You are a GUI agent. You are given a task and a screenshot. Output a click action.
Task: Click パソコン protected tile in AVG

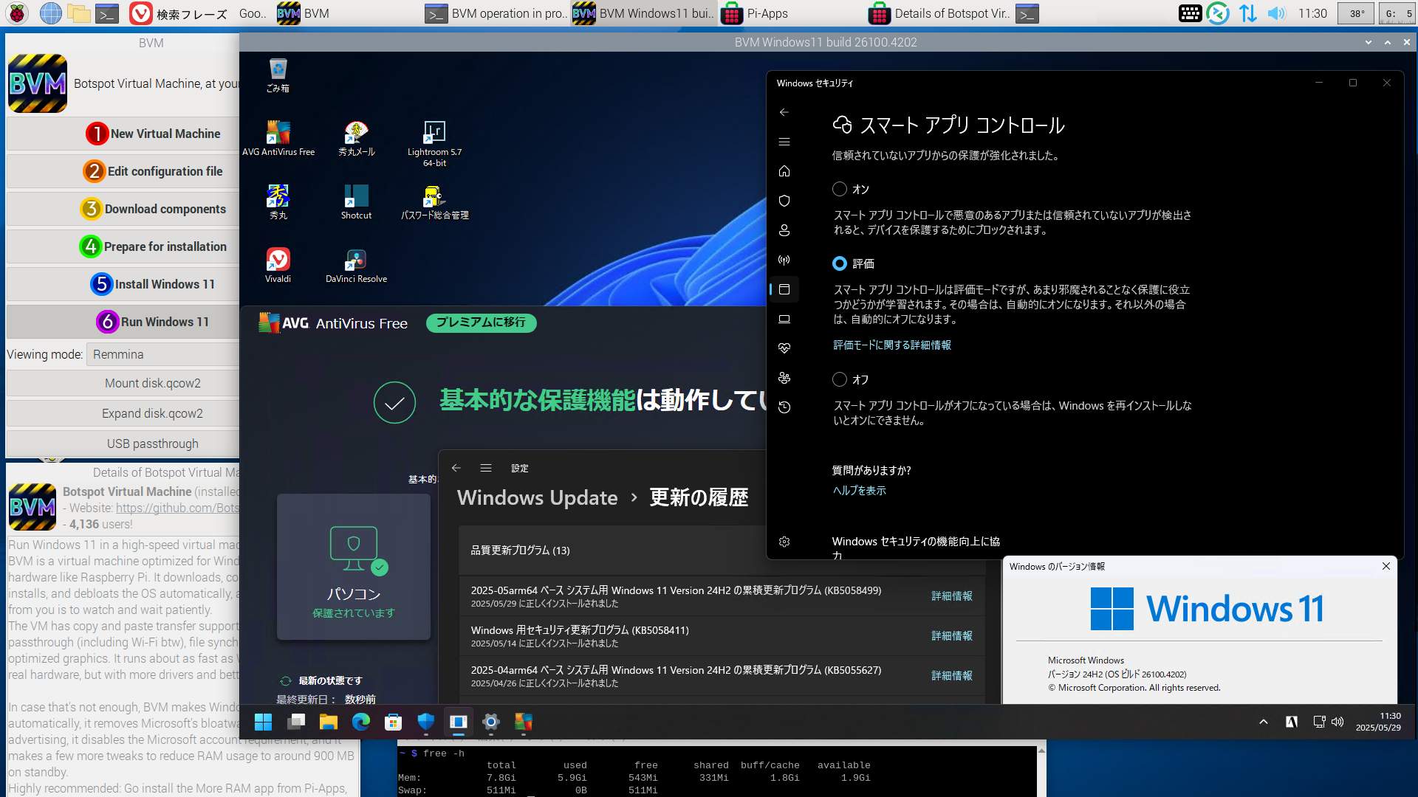click(x=354, y=567)
